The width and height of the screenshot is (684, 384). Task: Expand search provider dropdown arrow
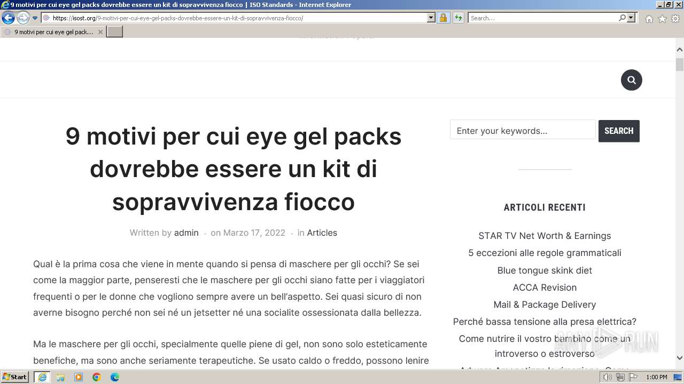(631, 18)
